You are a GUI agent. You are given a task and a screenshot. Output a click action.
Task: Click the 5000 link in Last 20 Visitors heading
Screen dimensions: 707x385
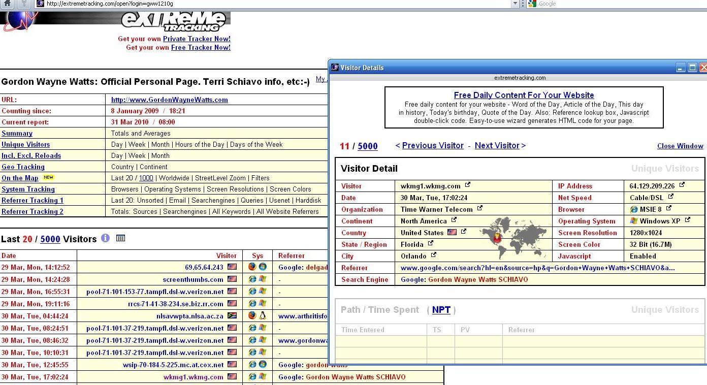click(50, 239)
